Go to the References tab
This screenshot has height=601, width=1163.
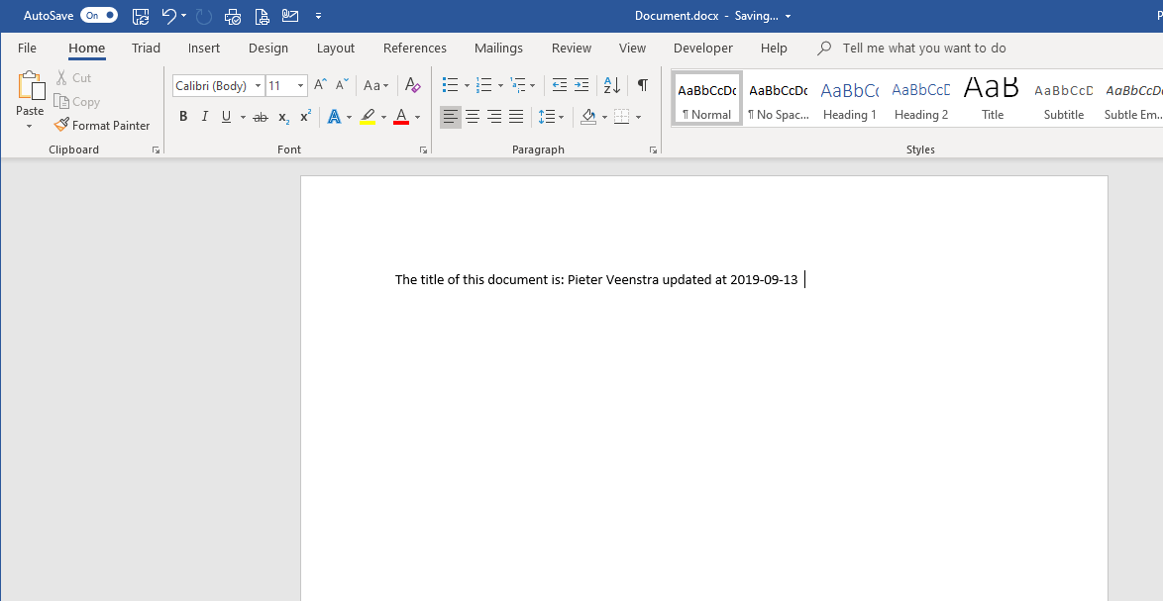coord(415,49)
